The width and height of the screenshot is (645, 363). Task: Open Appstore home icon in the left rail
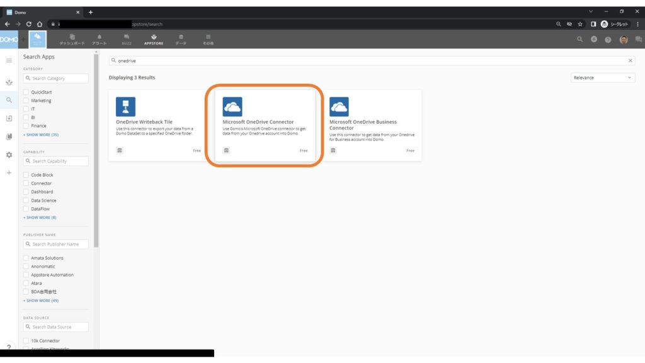tap(9, 83)
